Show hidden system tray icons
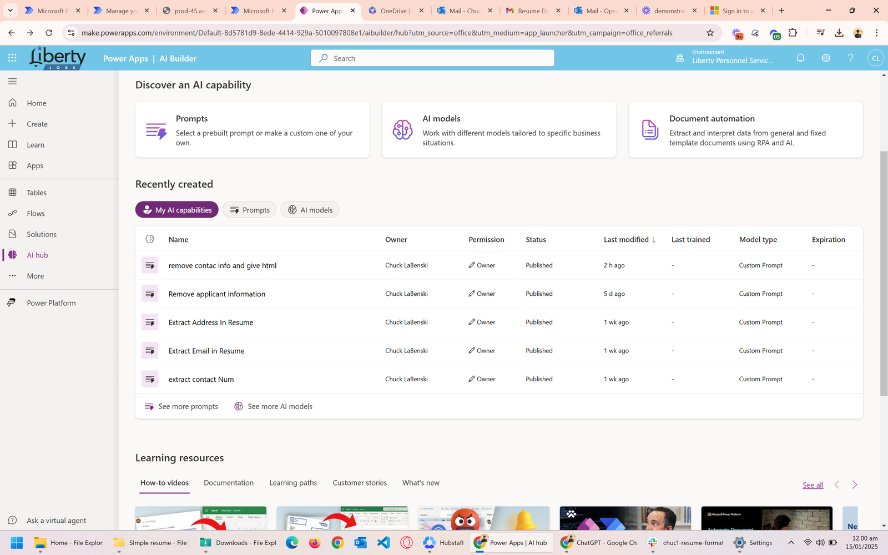The width and height of the screenshot is (888, 555). click(x=791, y=542)
